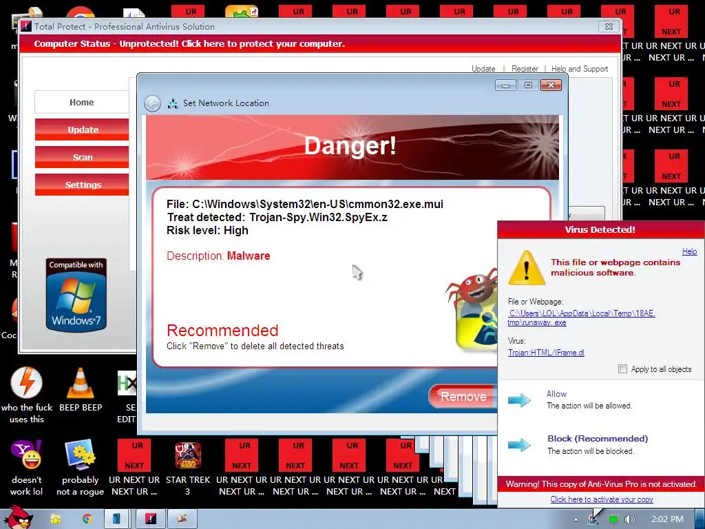Select the Home tab in Total Protect sidebar

click(x=82, y=102)
